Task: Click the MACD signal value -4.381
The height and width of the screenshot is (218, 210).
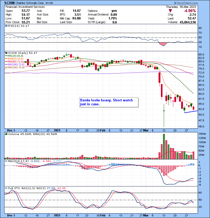Action: pyautogui.click(x=46, y=161)
